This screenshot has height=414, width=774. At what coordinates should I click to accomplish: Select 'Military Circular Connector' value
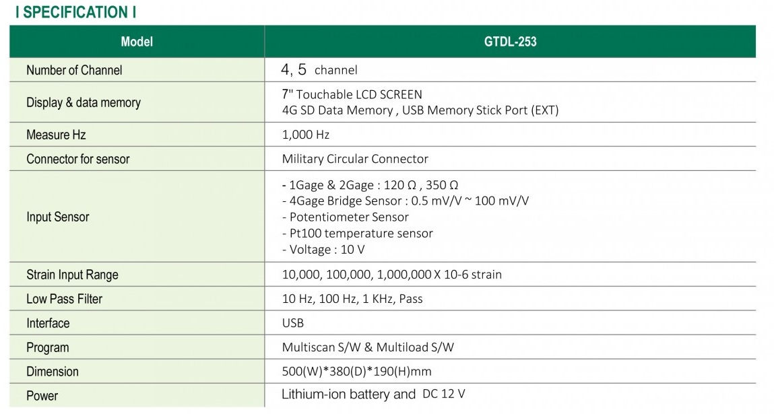[x=355, y=159]
